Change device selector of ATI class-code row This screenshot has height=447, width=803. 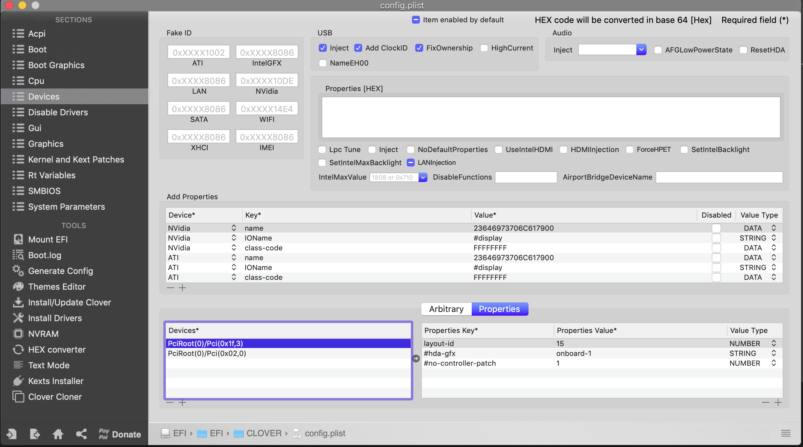[x=234, y=277]
